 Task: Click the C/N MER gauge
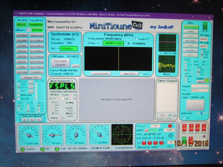(x=99, y=135)
